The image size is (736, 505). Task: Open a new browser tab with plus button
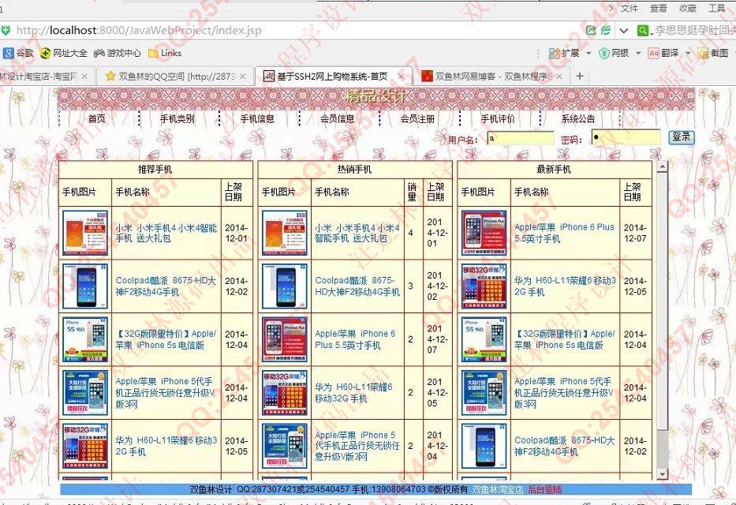[580, 76]
